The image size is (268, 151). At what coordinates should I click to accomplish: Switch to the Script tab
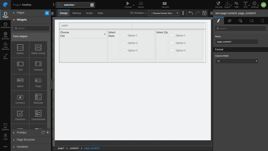pyautogui.click(x=89, y=13)
